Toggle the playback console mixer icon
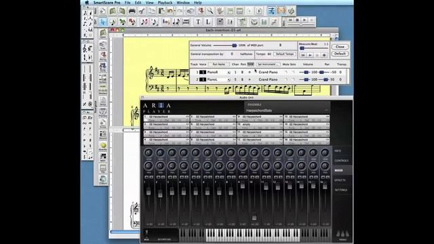 coord(271,11)
